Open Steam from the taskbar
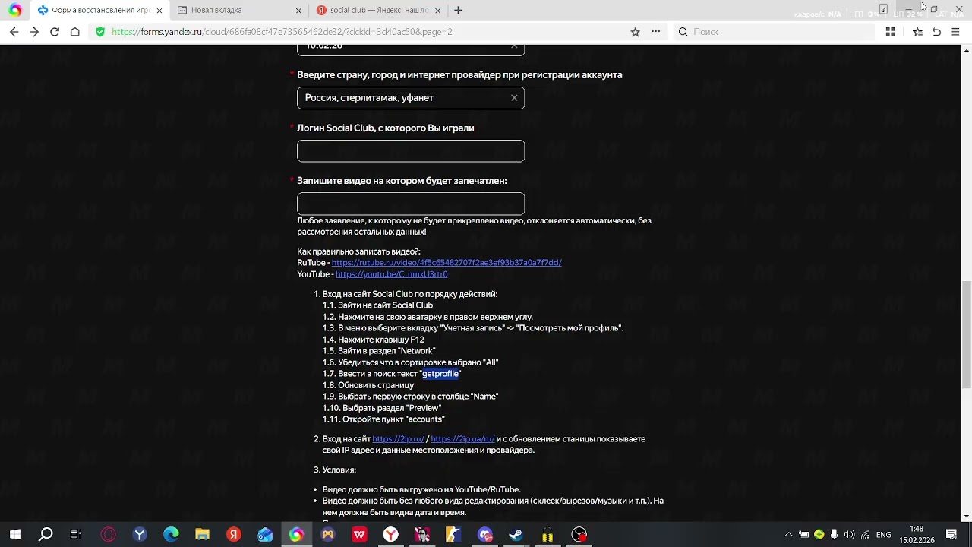 click(516, 535)
